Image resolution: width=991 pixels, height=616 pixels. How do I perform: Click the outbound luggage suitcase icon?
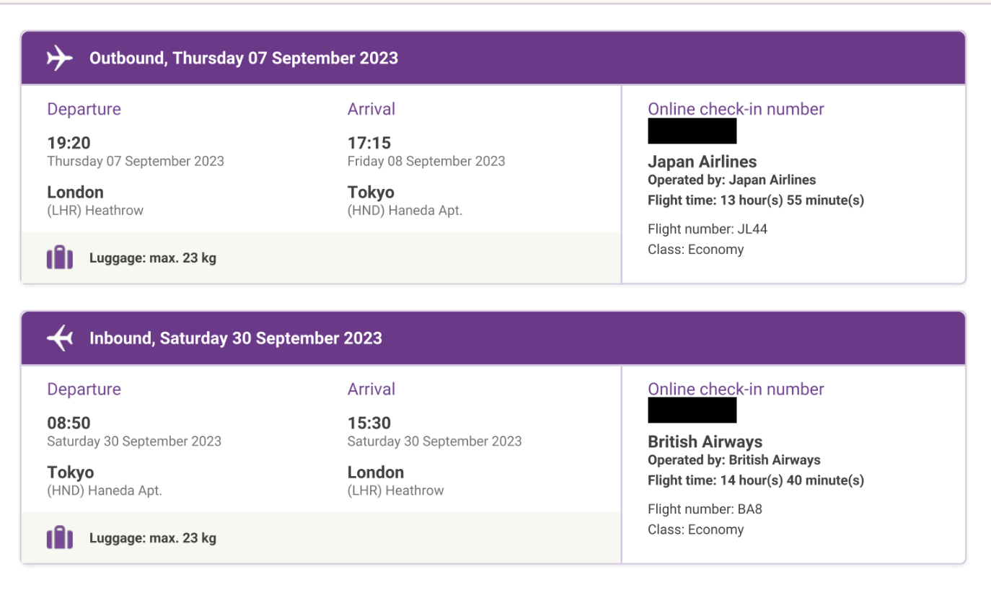coord(60,258)
